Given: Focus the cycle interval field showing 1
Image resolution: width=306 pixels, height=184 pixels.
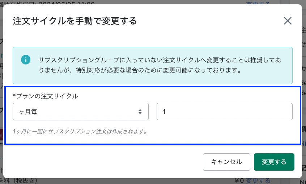Looking at the screenshot, I should point(224,112).
